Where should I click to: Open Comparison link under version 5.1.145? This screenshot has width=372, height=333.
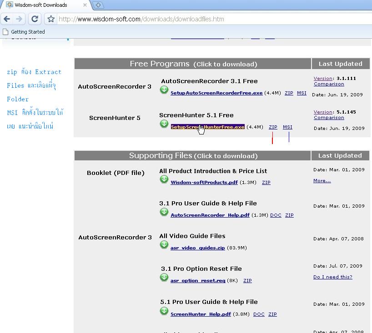[x=329, y=118]
